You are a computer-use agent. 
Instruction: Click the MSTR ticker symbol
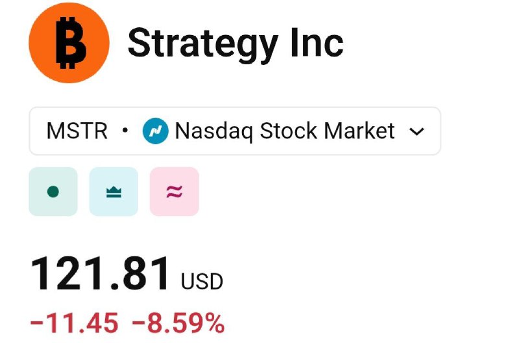click(x=77, y=131)
